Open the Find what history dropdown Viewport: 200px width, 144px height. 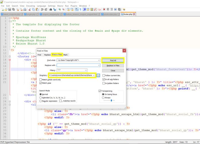click(x=99, y=60)
